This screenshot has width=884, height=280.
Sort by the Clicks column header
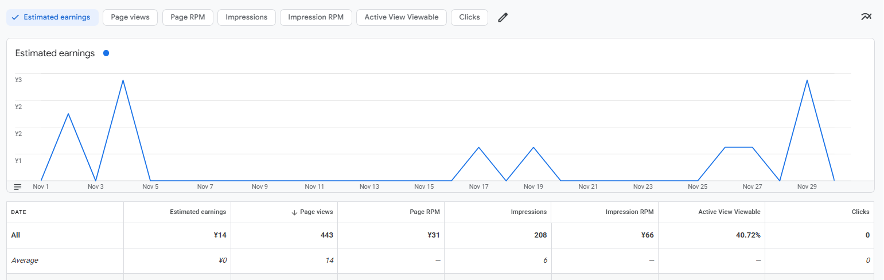tap(860, 212)
